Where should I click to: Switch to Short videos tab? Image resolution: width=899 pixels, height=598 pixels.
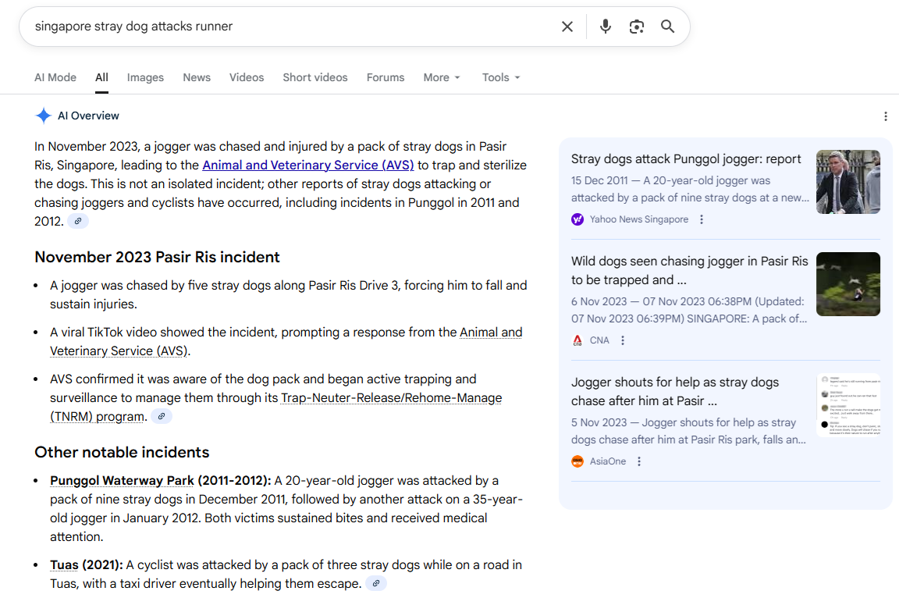(314, 77)
